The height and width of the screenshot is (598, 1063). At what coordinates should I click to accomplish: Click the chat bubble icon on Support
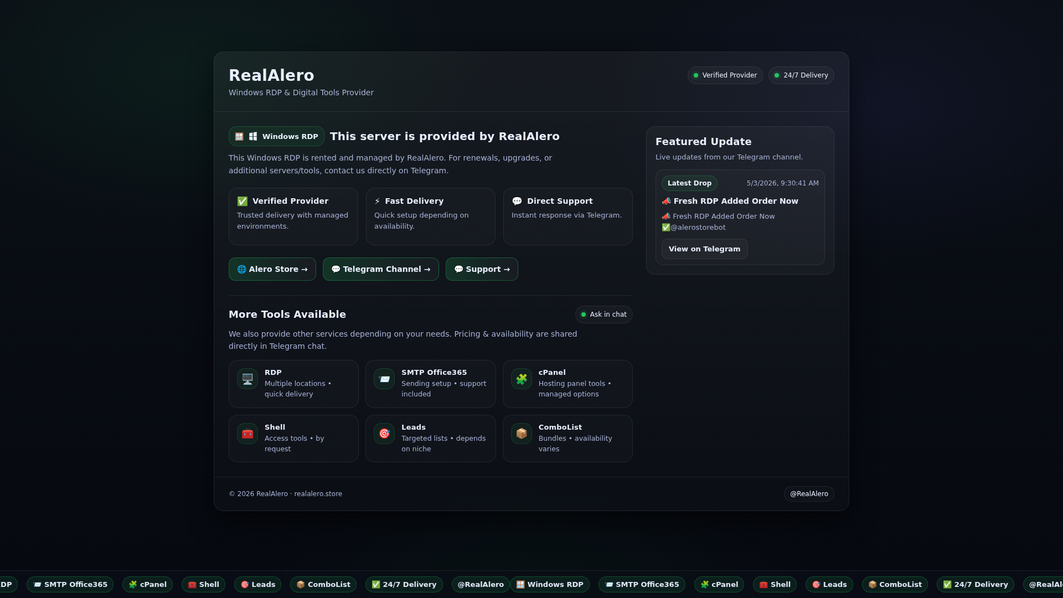[458, 269]
